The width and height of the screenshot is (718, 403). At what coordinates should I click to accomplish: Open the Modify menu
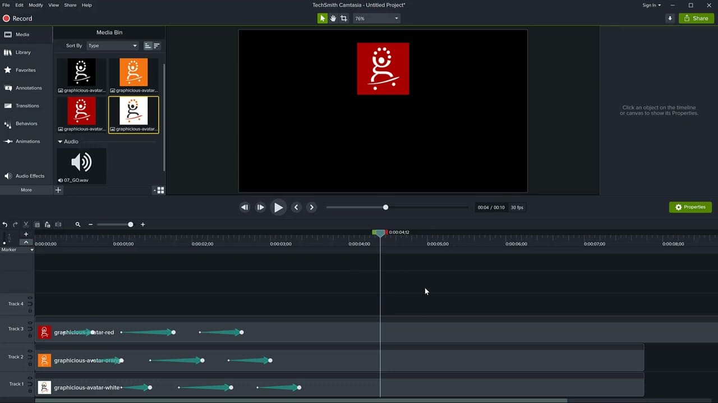(35, 5)
